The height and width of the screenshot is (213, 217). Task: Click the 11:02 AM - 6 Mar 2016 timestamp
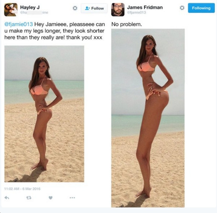[x=22, y=189]
